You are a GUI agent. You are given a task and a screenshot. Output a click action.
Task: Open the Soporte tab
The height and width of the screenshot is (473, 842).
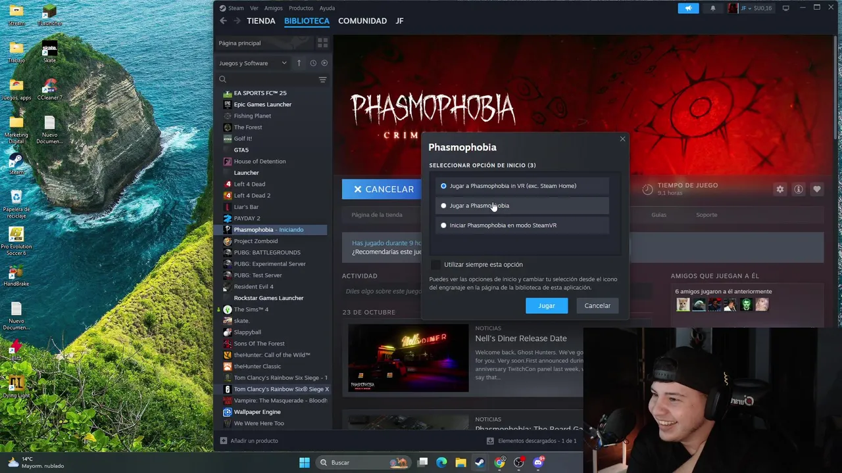click(x=706, y=215)
